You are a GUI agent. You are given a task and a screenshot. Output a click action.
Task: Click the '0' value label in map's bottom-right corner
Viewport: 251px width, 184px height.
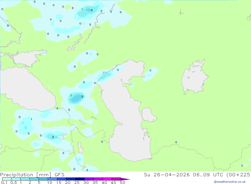242,166
